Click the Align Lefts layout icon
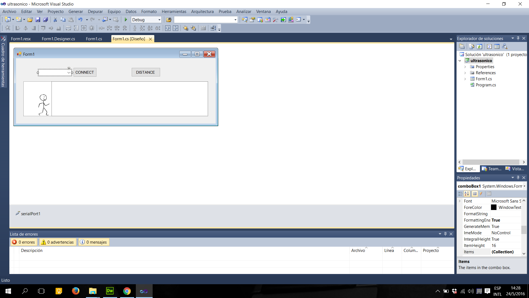 click(x=18, y=28)
